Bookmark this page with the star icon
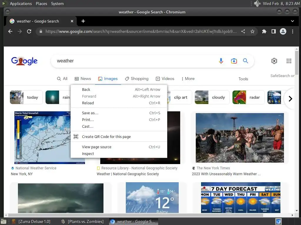 pyautogui.click(x=252, y=31)
